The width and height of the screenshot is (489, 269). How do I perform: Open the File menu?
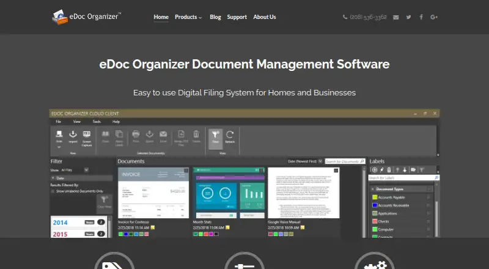click(x=58, y=122)
